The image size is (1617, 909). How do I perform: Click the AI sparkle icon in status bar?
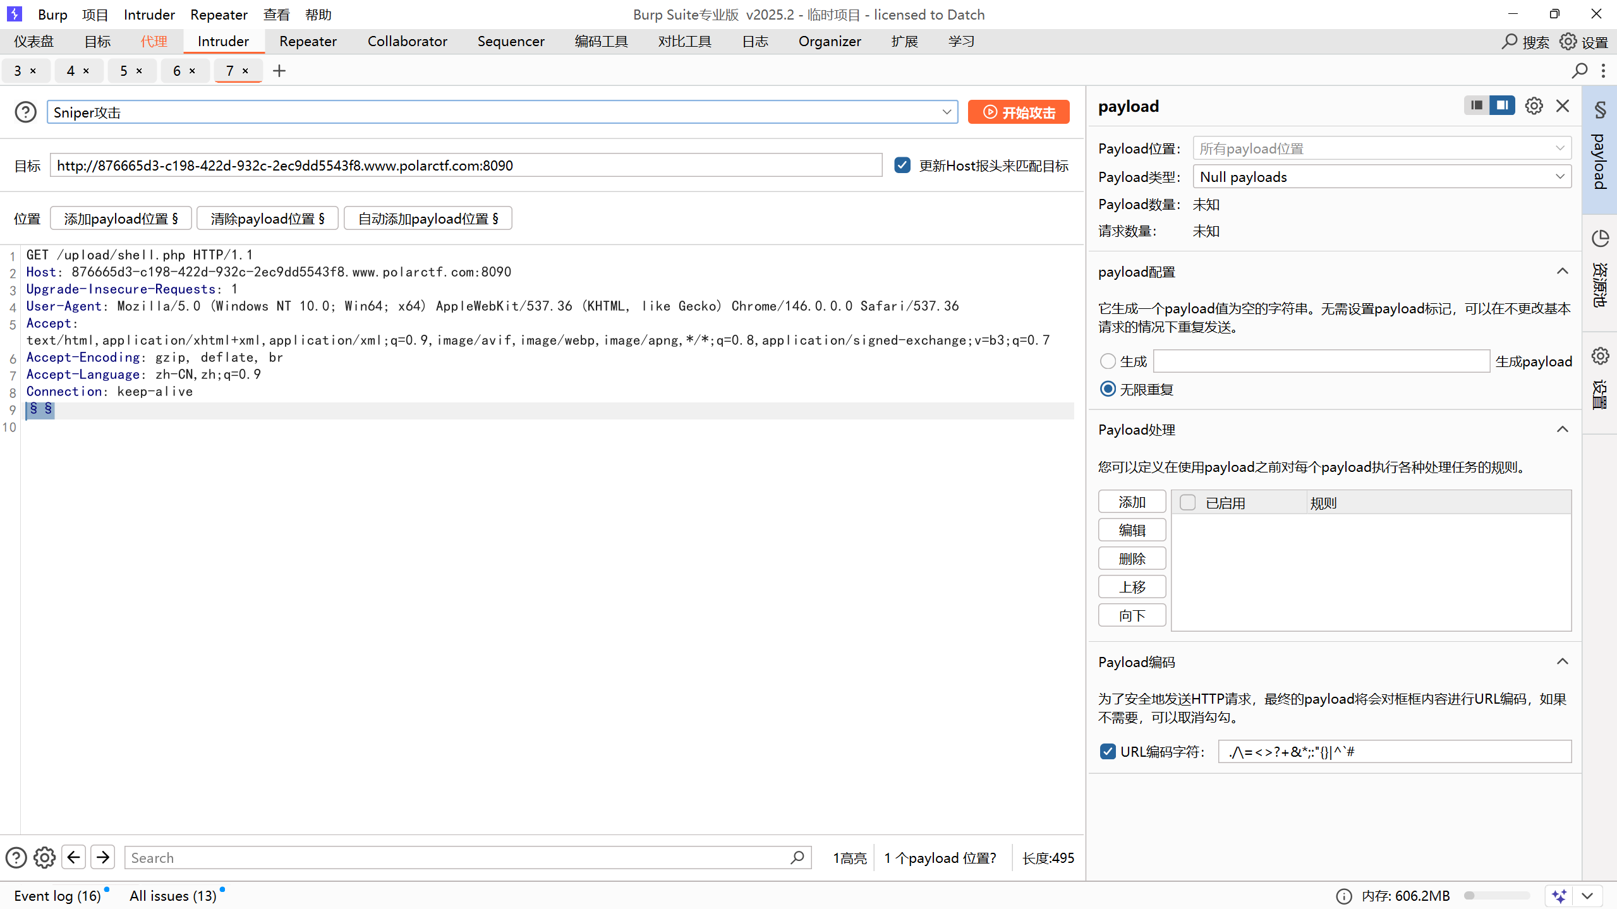point(1559,896)
